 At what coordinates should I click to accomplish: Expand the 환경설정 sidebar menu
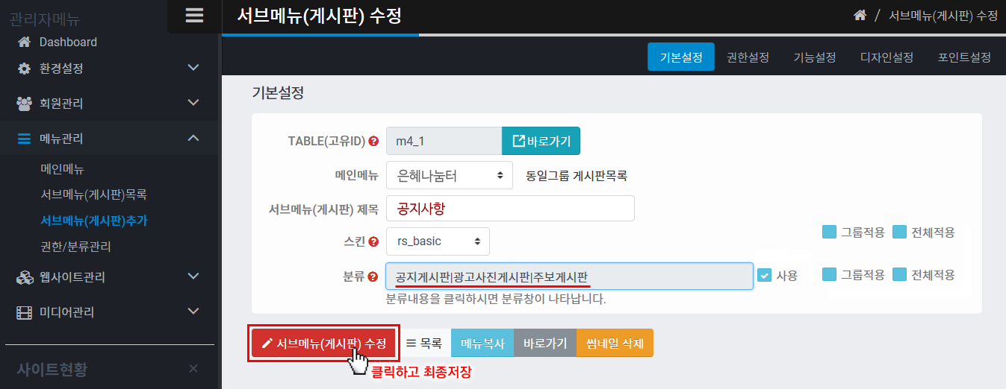point(109,68)
